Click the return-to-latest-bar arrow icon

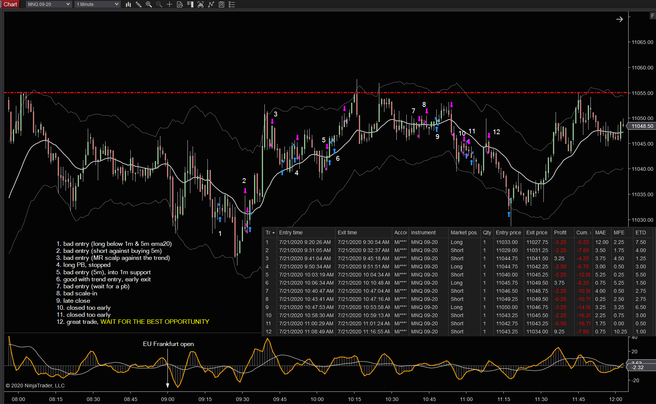click(x=620, y=19)
